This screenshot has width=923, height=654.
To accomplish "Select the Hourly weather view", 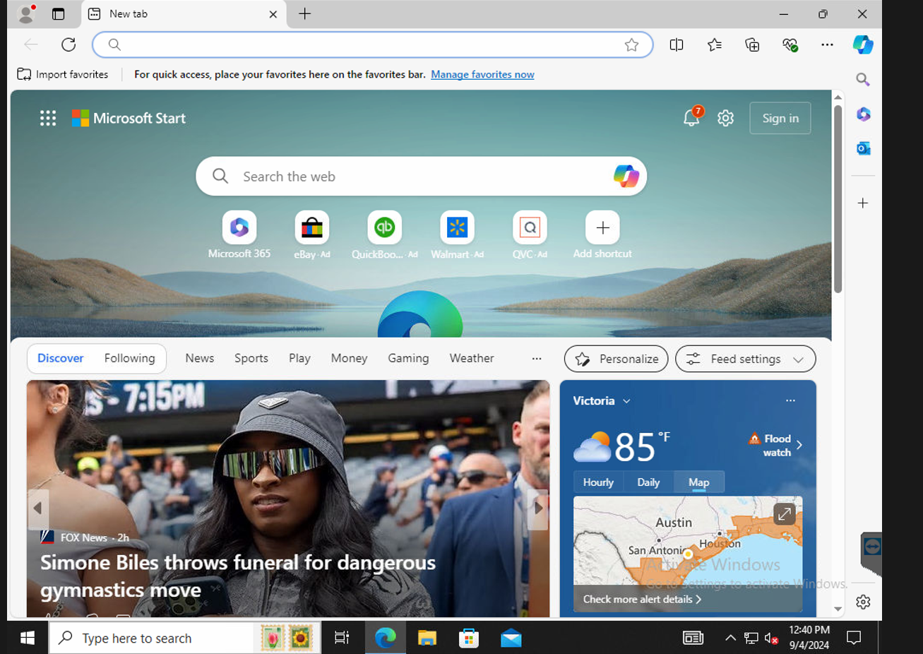I will pos(598,482).
